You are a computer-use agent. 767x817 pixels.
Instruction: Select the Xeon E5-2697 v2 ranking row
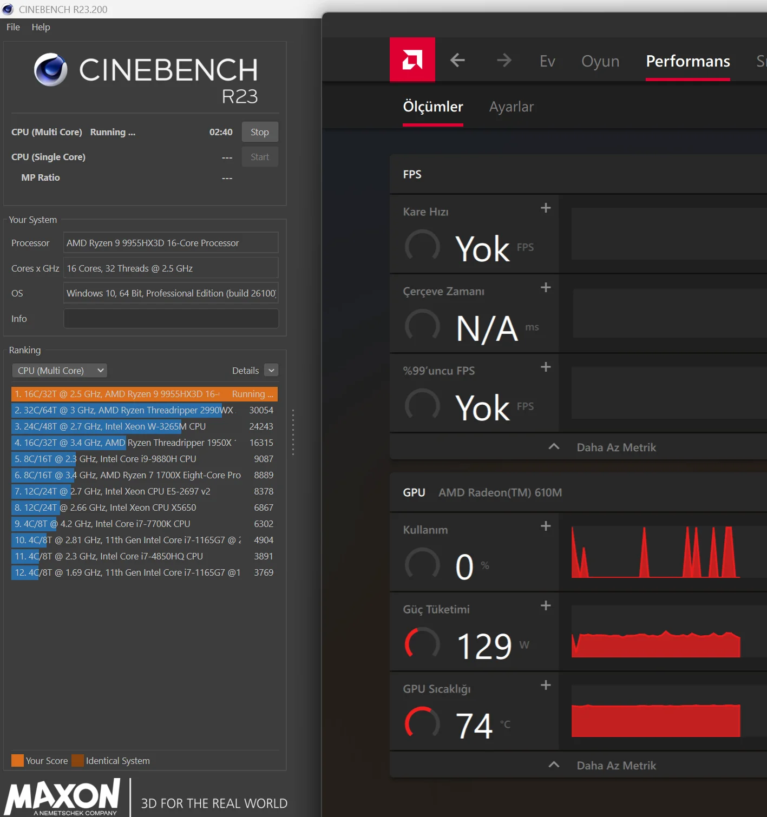[145, 491]
